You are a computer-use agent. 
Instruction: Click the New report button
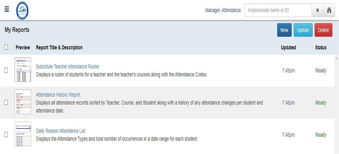coord(284,30)
